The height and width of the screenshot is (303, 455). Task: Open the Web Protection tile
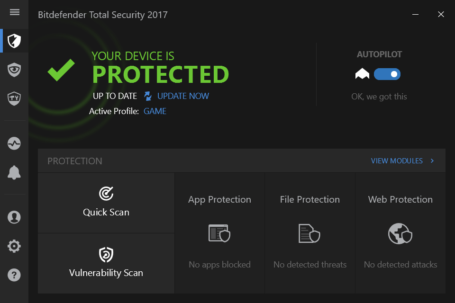(x=400, y=233)
